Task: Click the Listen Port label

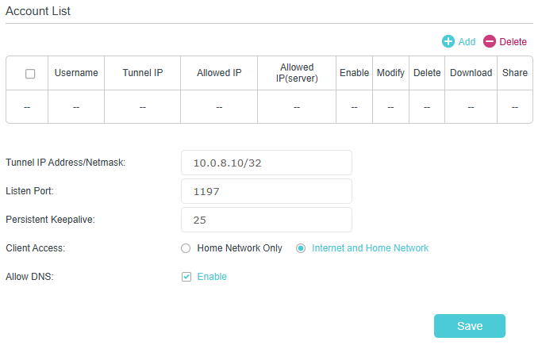Action: [29, 191]
